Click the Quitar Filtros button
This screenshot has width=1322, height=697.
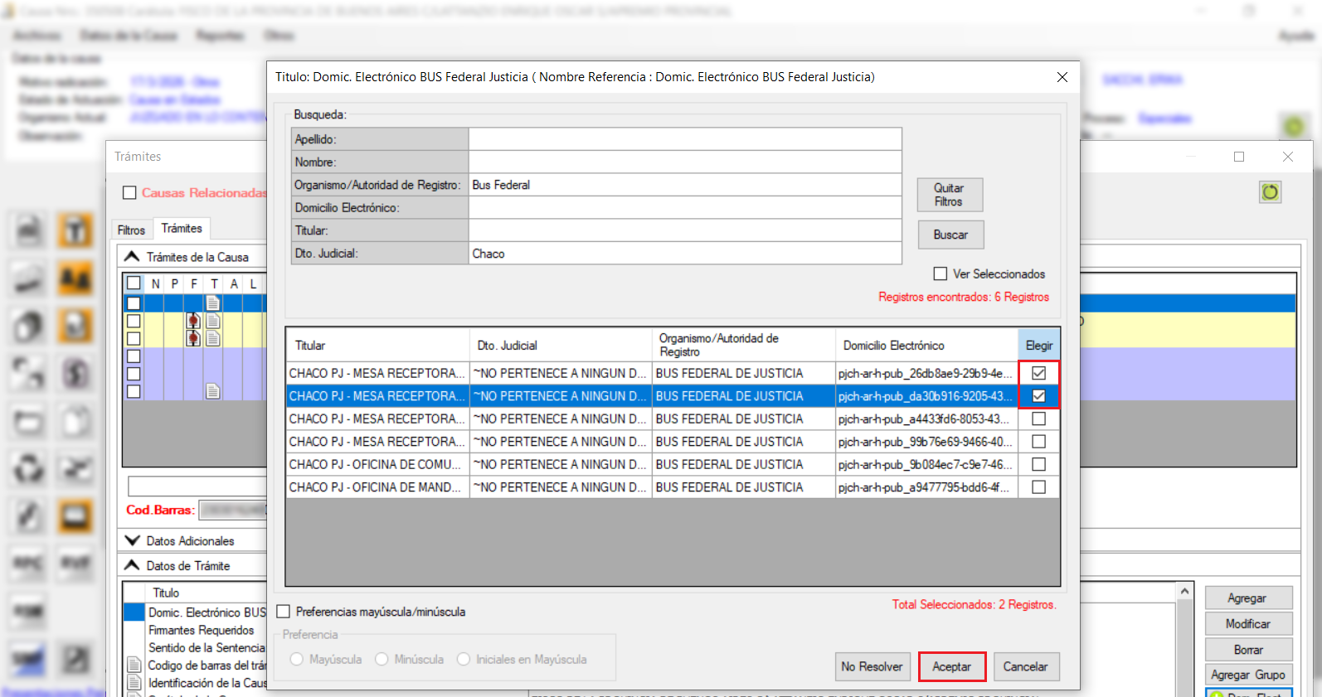pos(950,195)
